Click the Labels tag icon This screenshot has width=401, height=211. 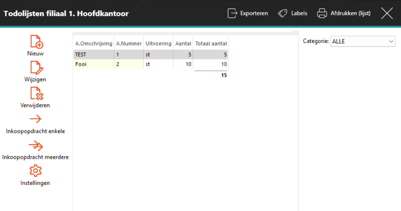(x=282, y=13)
